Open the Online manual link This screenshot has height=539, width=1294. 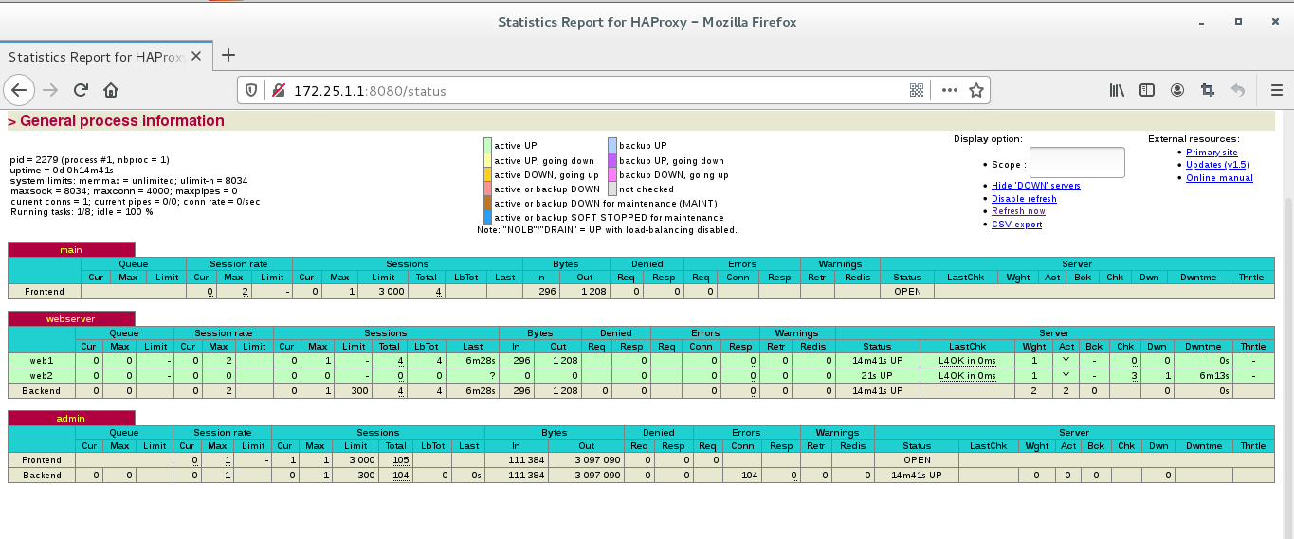click(x=1219, y=177)
